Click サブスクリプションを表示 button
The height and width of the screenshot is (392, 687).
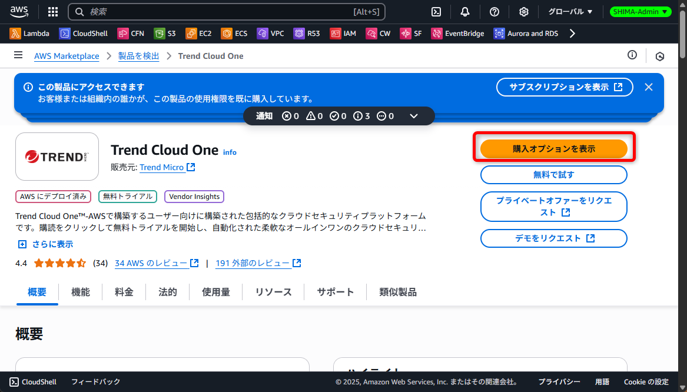pyautogui.click(x=565, y=87)
